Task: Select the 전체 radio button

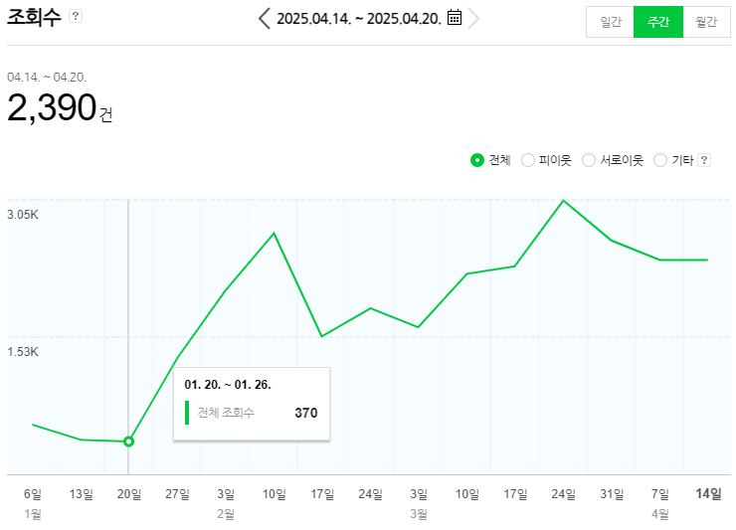Action: pos(477,160)
